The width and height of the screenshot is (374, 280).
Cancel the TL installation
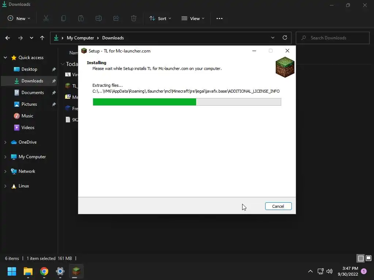tap(278, 206)
